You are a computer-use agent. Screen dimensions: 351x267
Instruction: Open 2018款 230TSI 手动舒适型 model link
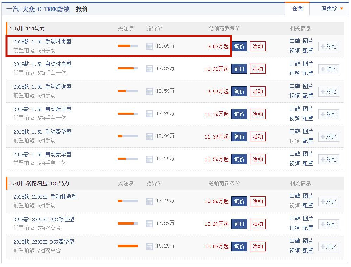(x=45, y=196)
